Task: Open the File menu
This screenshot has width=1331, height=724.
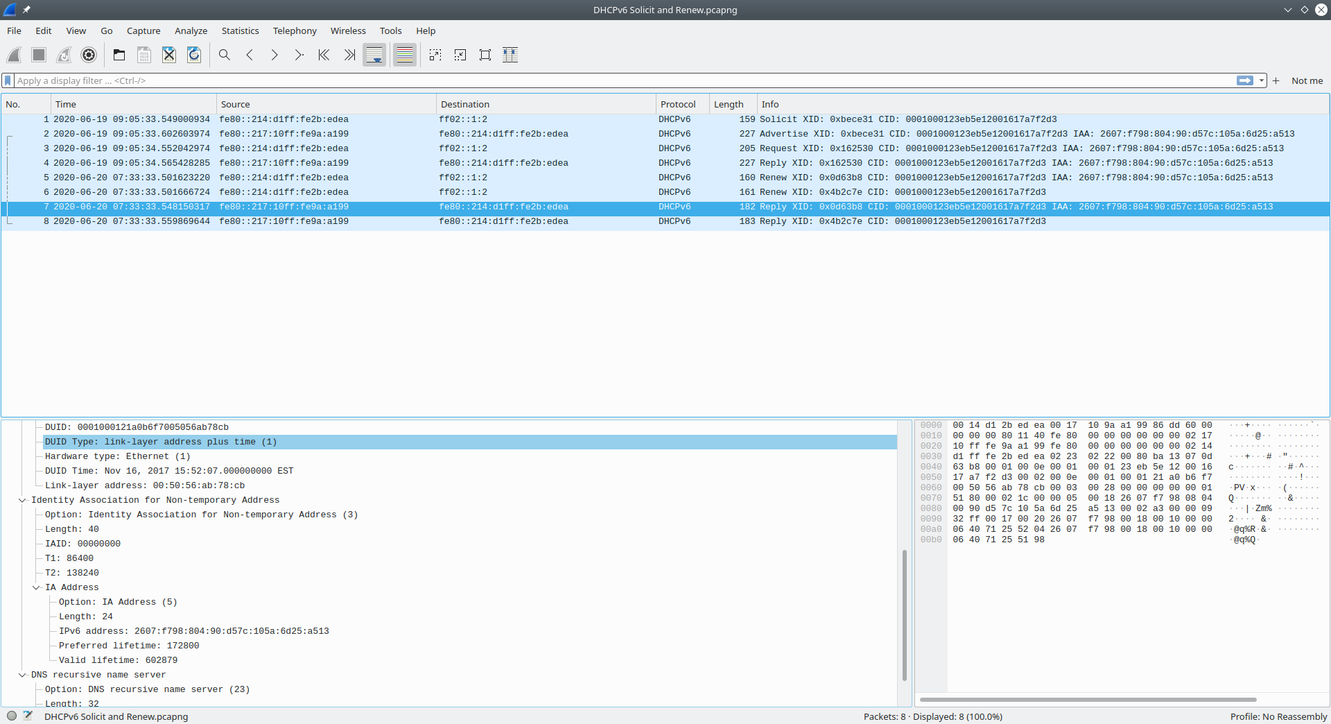Action: click(x=14, y=31)
